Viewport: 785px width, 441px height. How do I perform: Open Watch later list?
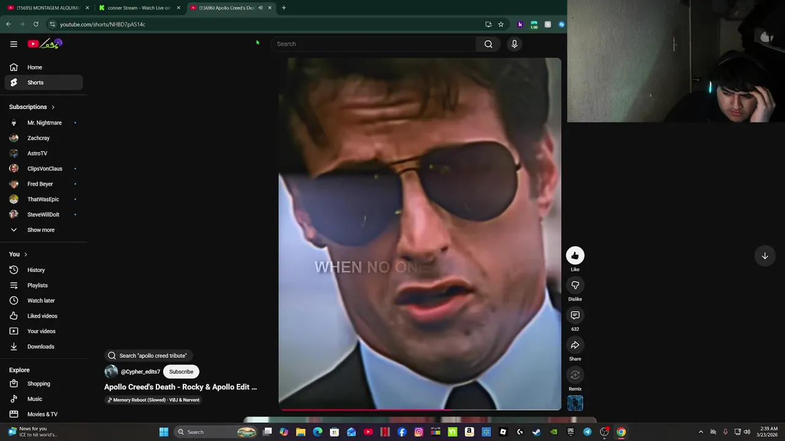coord(44,301)
